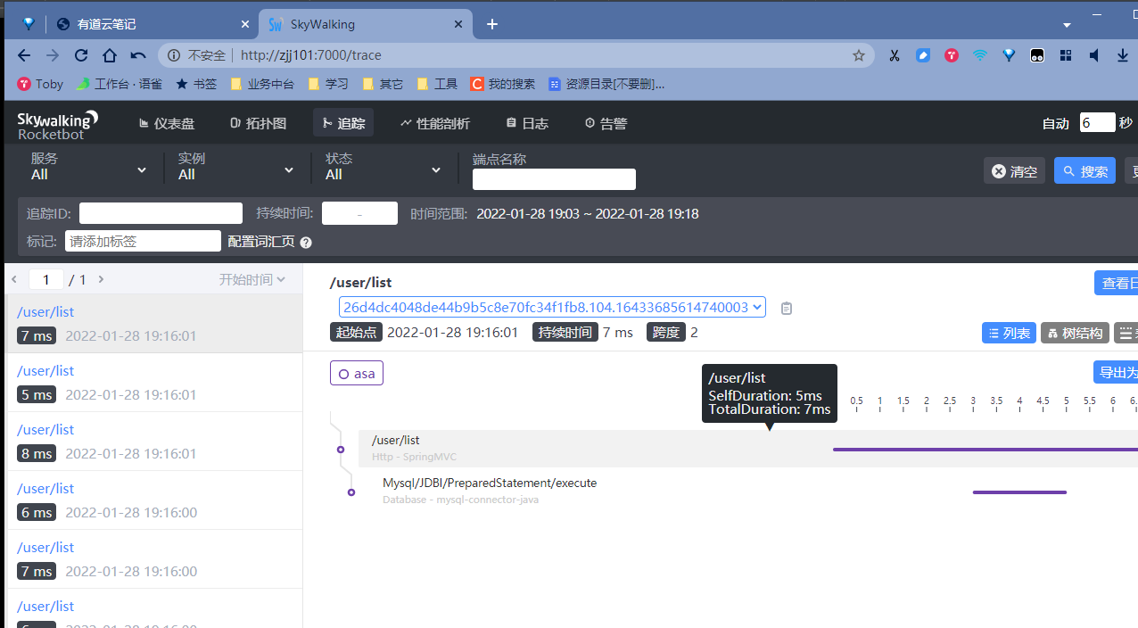Click the 清空 clear button

click(1015, 171)
